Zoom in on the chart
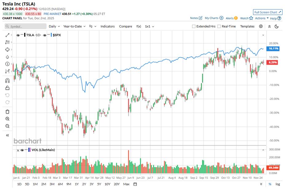The image size is (289, 192). tap(7, 119)
